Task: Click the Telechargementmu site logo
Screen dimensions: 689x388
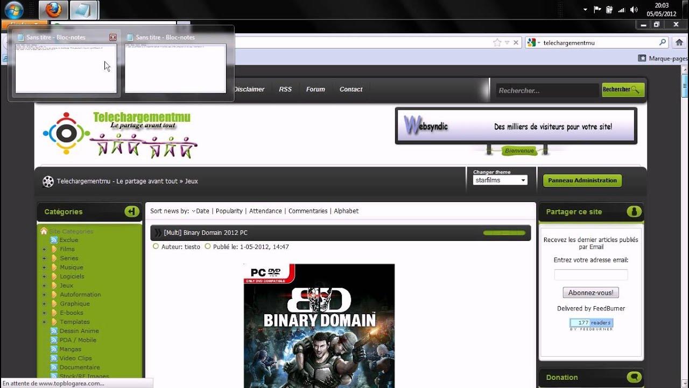Action: coord(120,134)
